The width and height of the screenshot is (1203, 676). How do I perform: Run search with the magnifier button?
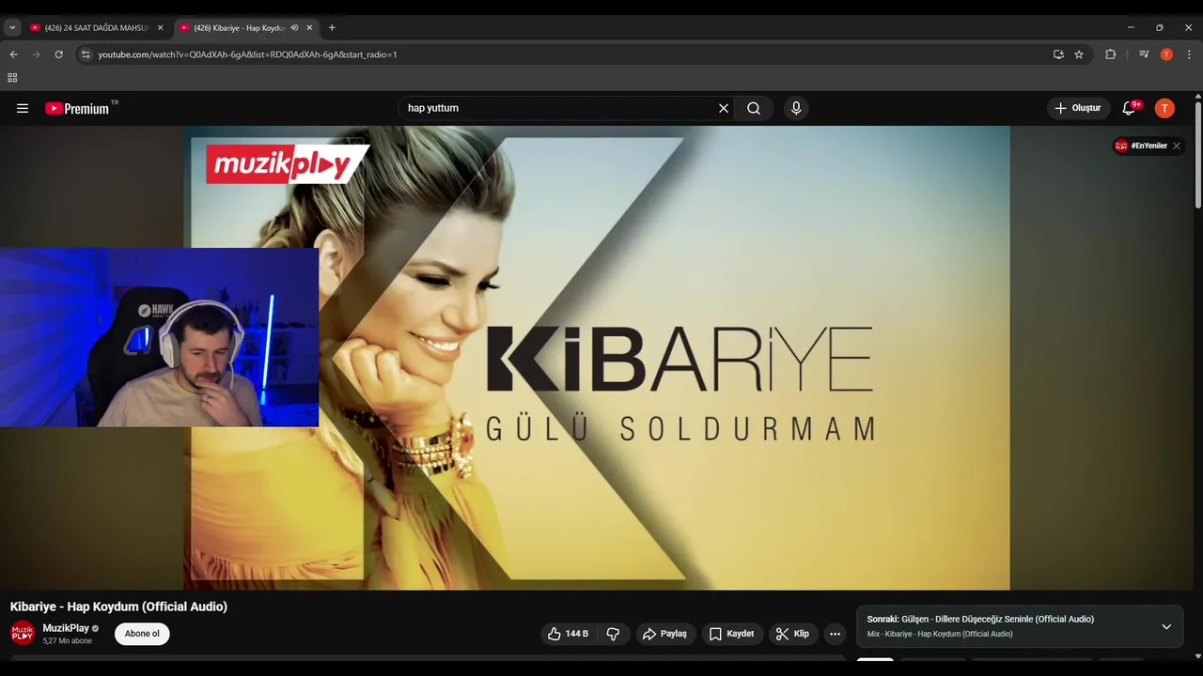[x=754, y=108]
